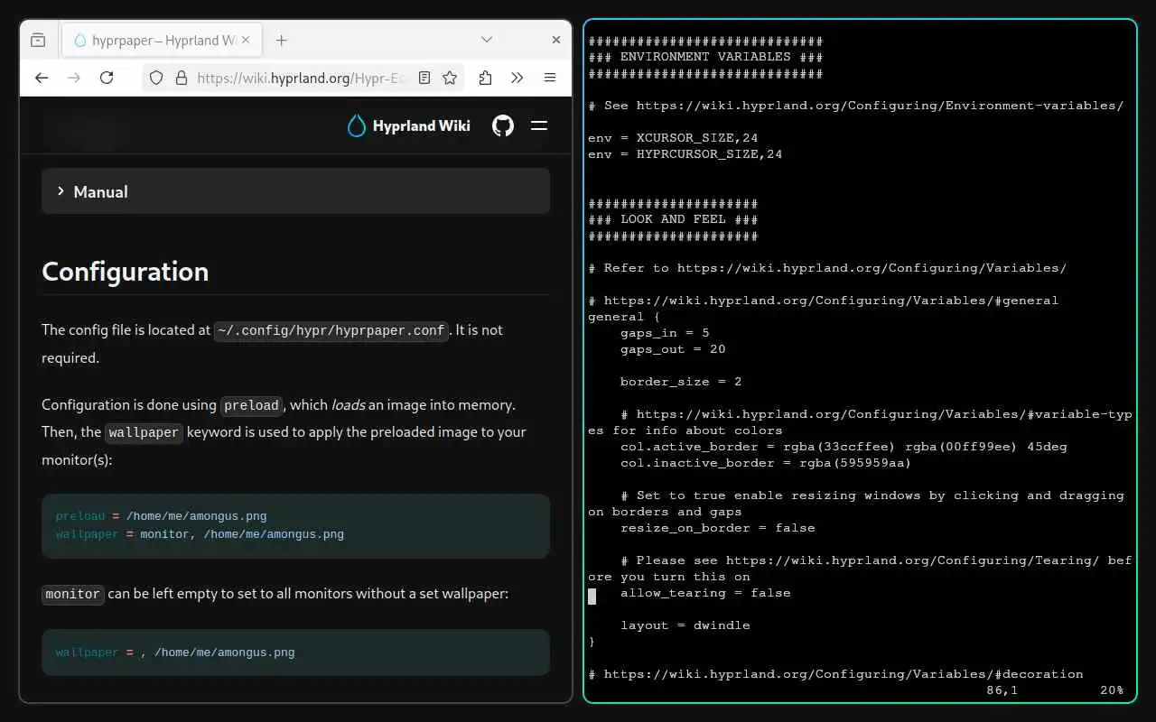The image size is (1156, 722).
Task: Click wallpaper = monitor, /home/me/amongus.png line
Action: coord(200,534)
